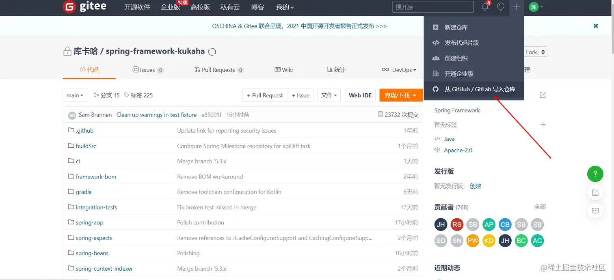The width and height of the screenshot is (614, 280).
Task: Open the 克隆/下载 dropdown
Action: (x=401, y=95)
